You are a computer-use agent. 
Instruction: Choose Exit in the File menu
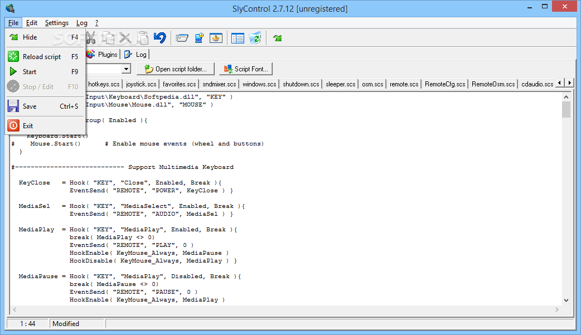pos(46,125)
